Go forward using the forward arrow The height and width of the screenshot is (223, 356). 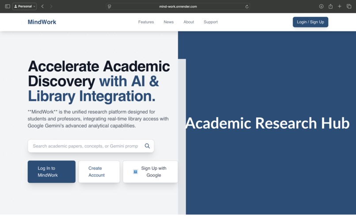(x=51, y=6)
